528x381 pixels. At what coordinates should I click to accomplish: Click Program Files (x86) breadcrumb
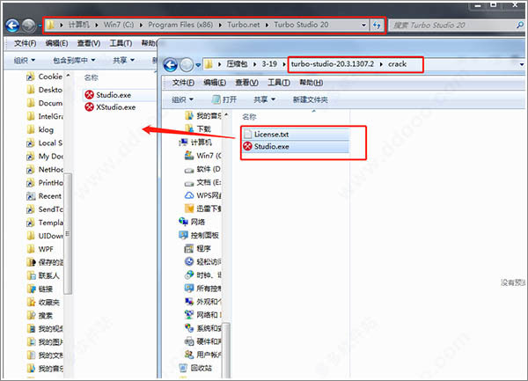click(x=180, y=25)
